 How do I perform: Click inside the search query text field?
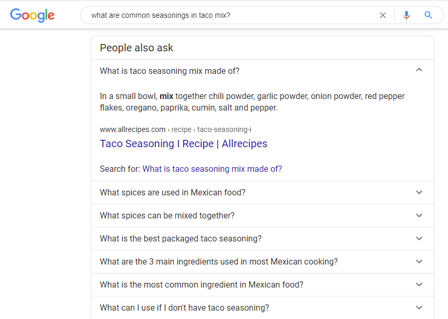[x=226, y=15]
